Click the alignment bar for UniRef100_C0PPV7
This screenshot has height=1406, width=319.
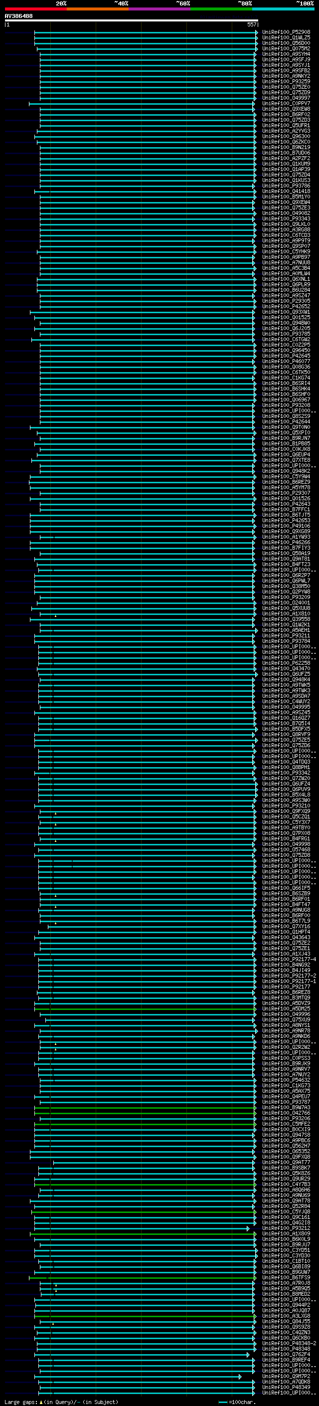tap(142, 104)
